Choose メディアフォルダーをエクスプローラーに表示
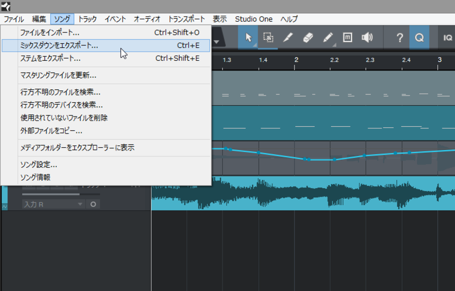This screenshot has height=291, width=455. pos(106,148)
